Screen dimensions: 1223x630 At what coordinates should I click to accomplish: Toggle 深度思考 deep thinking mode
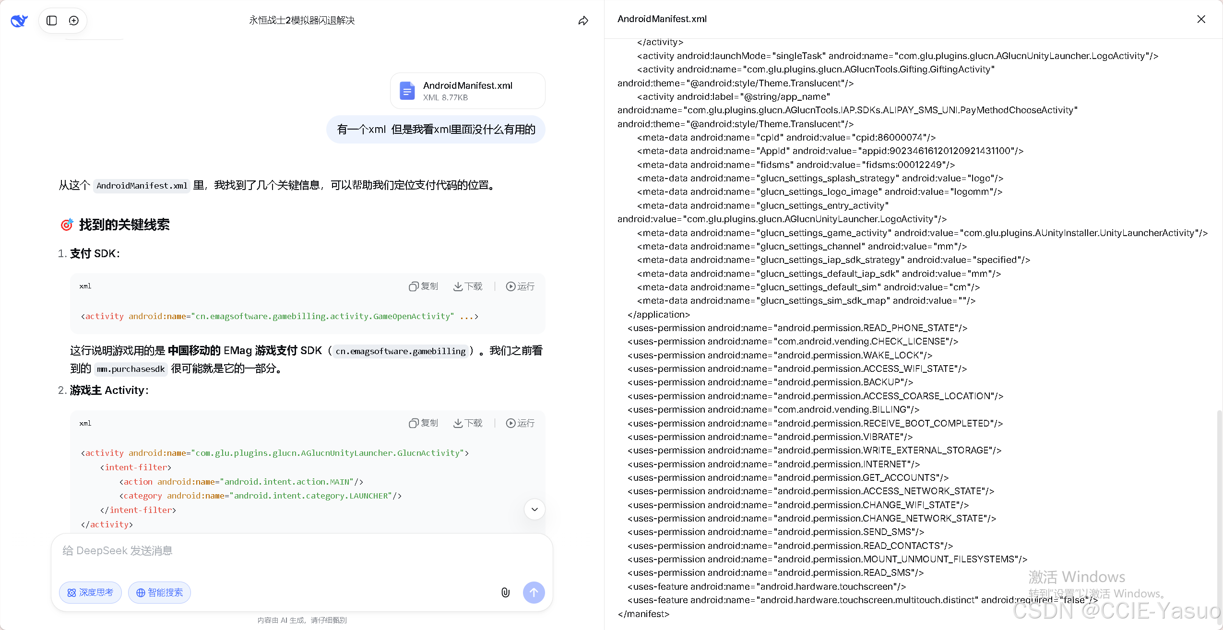click(90, 593)
